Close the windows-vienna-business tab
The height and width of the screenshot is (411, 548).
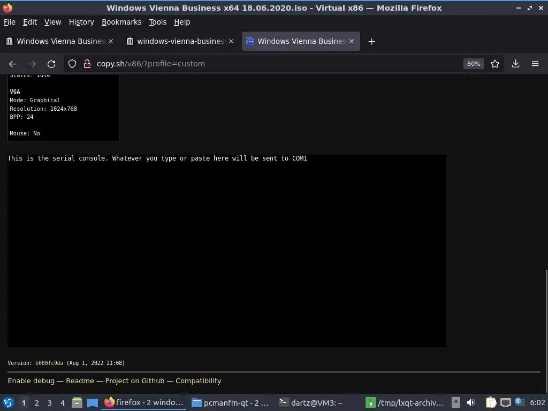coord(231,41)
